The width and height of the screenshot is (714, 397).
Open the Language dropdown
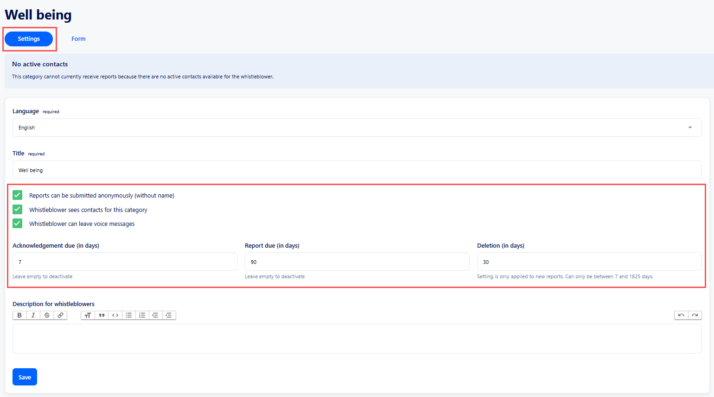[x=357, y=128]
